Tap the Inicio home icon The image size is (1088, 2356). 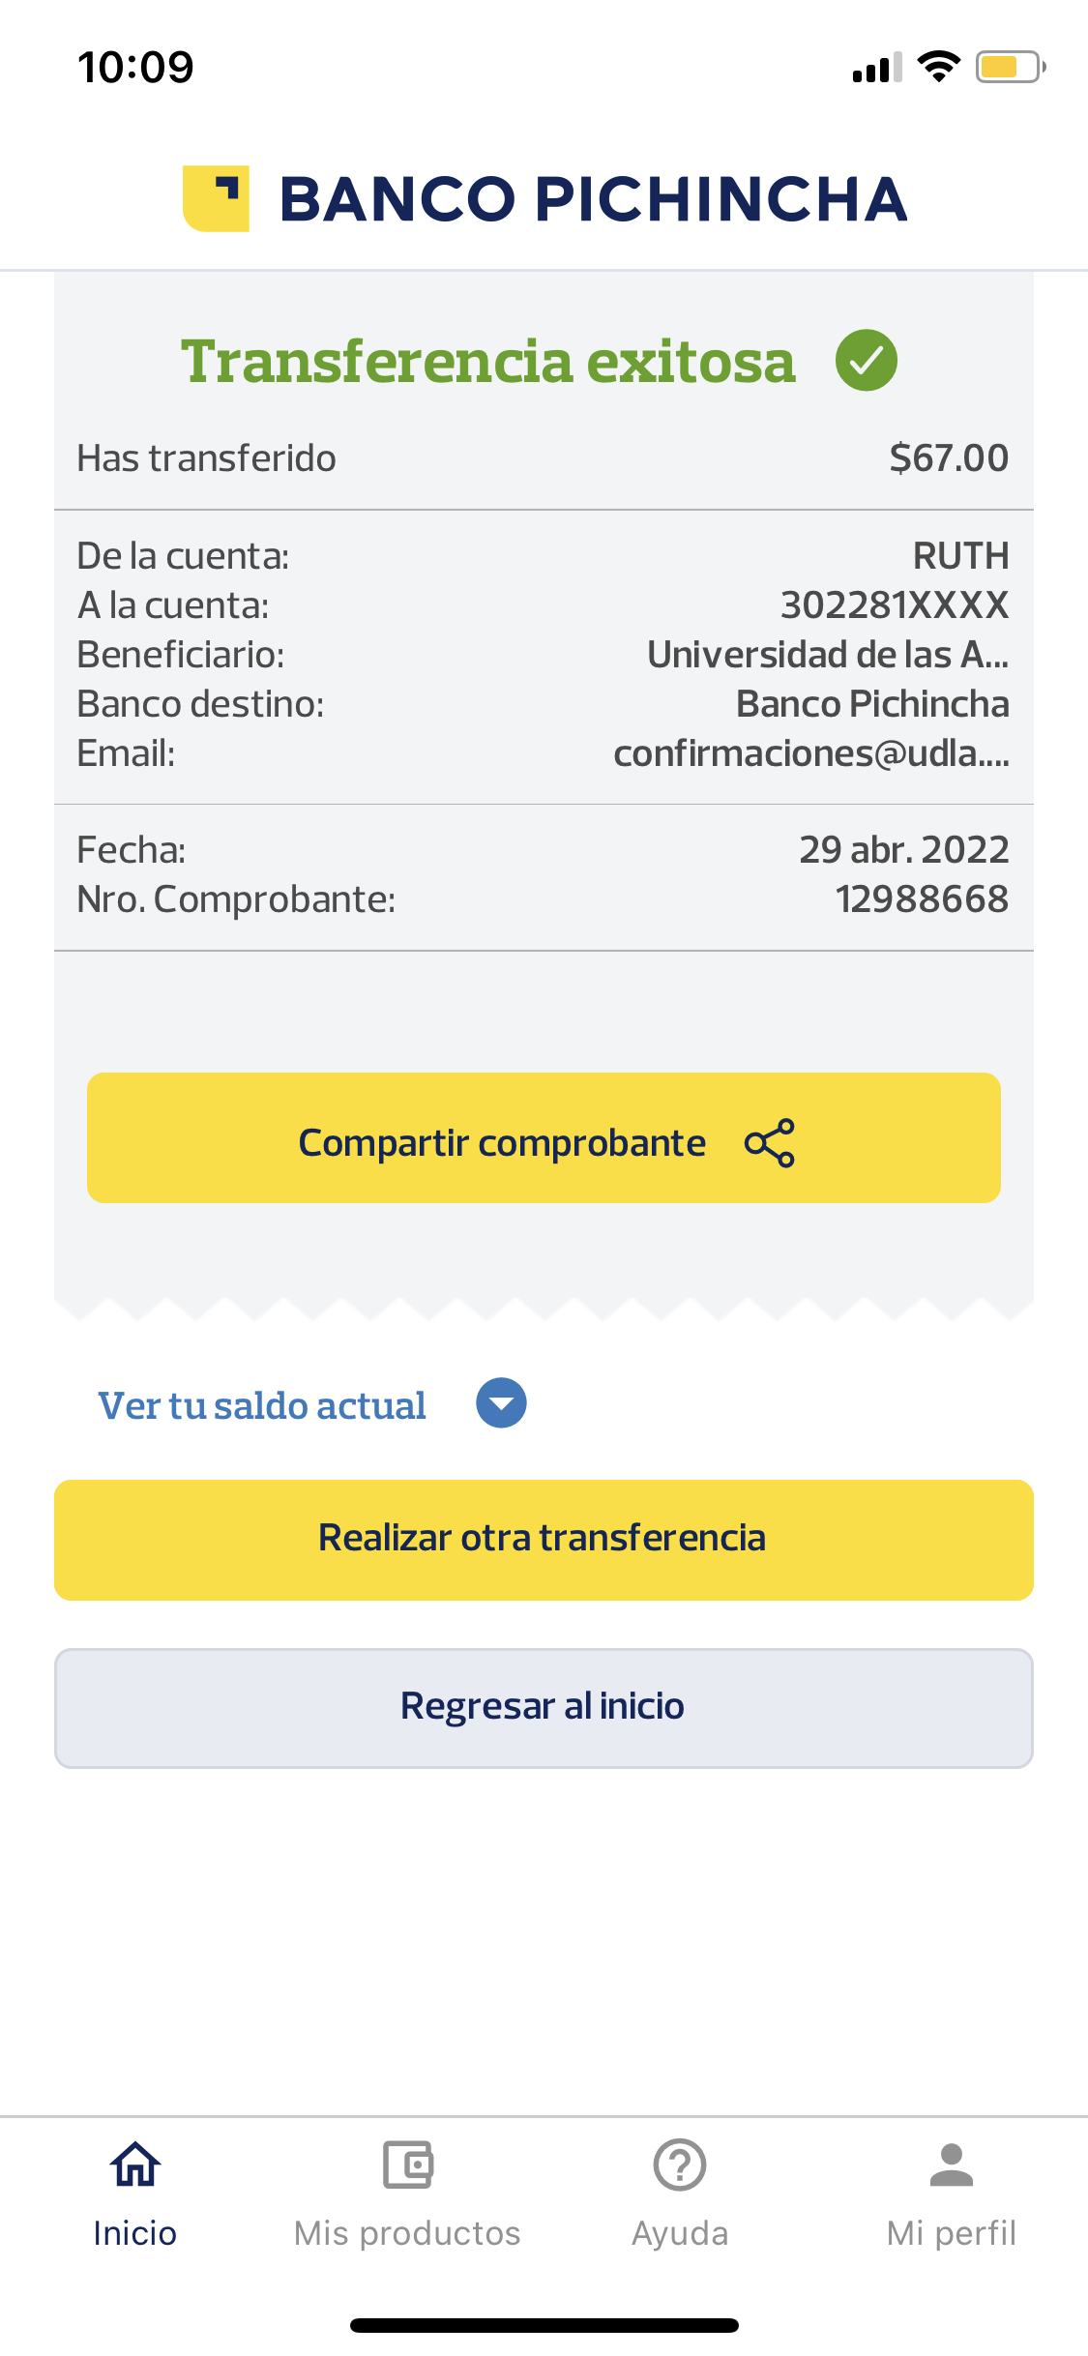tap(135, 2165)
